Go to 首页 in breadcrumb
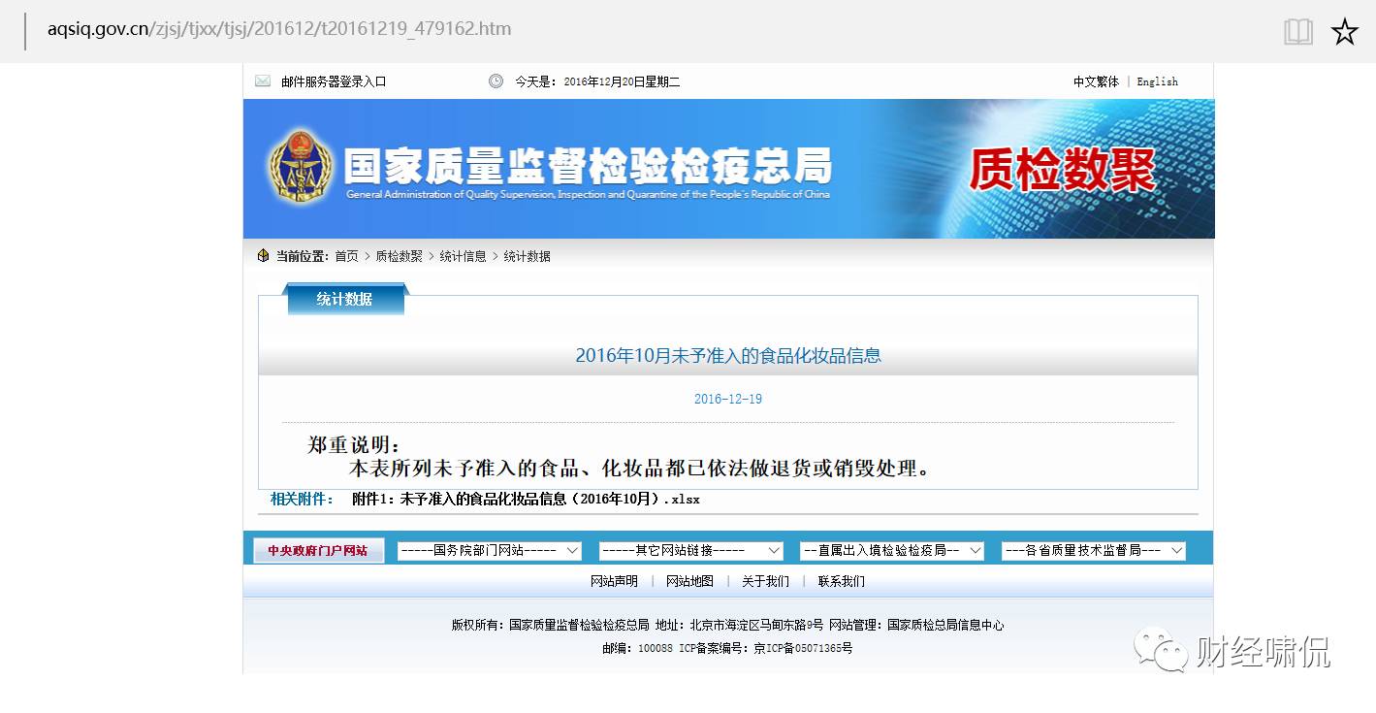The width and height of the screenshot is (1376, 713). 346,256
